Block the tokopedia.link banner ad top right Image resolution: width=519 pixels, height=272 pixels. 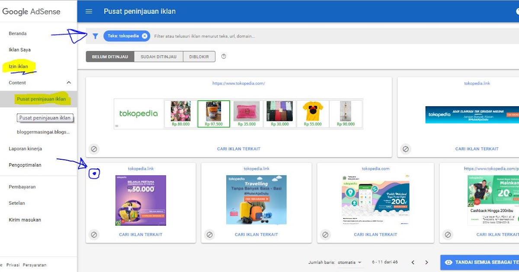click(406, 149)
